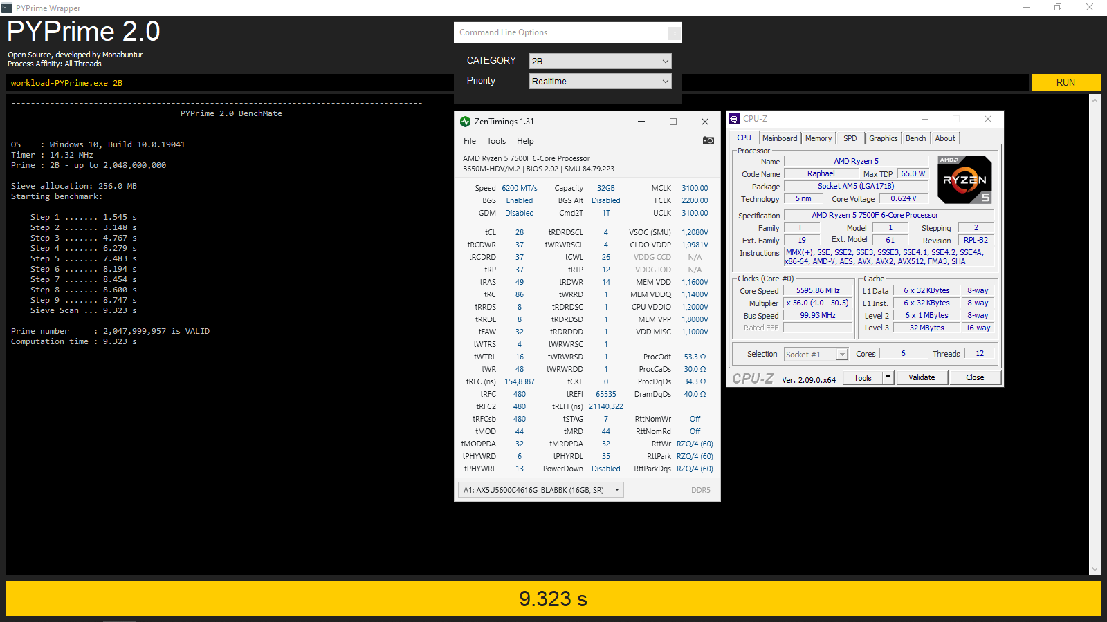The image size is (1107, 622).
Task: Minimize the CPU-Z window
Action: click(x=925, y=119)
